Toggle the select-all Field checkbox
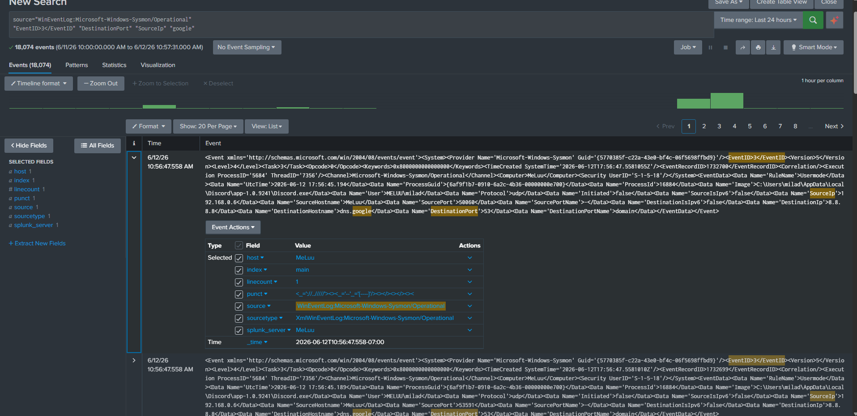 tap(239, 246)
